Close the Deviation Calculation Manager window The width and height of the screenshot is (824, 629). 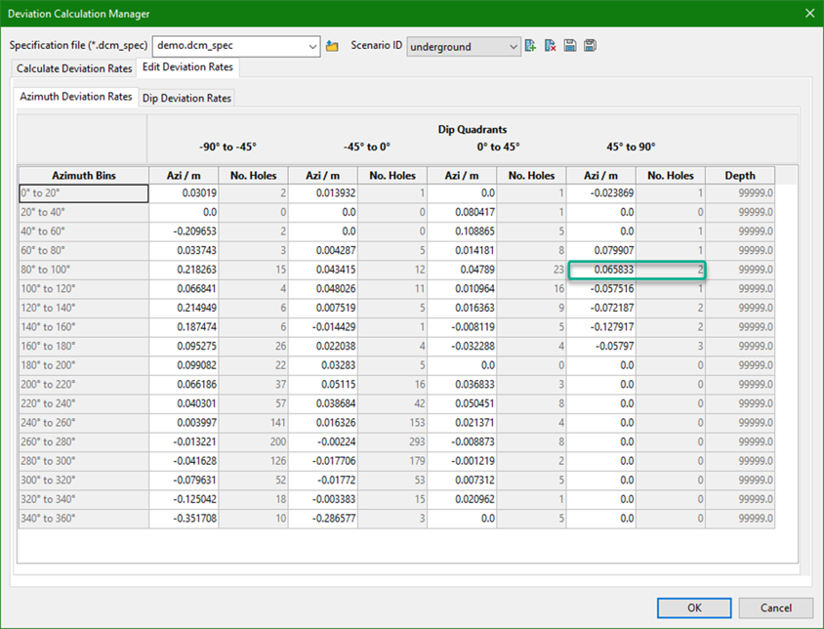click(x=808, y=13)
